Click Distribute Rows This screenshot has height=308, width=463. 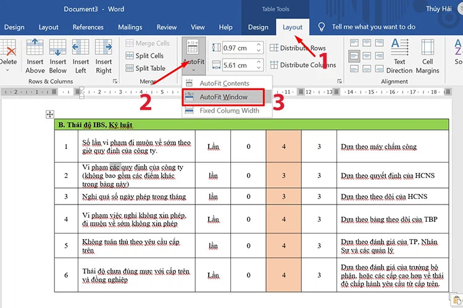coord(298,48)
